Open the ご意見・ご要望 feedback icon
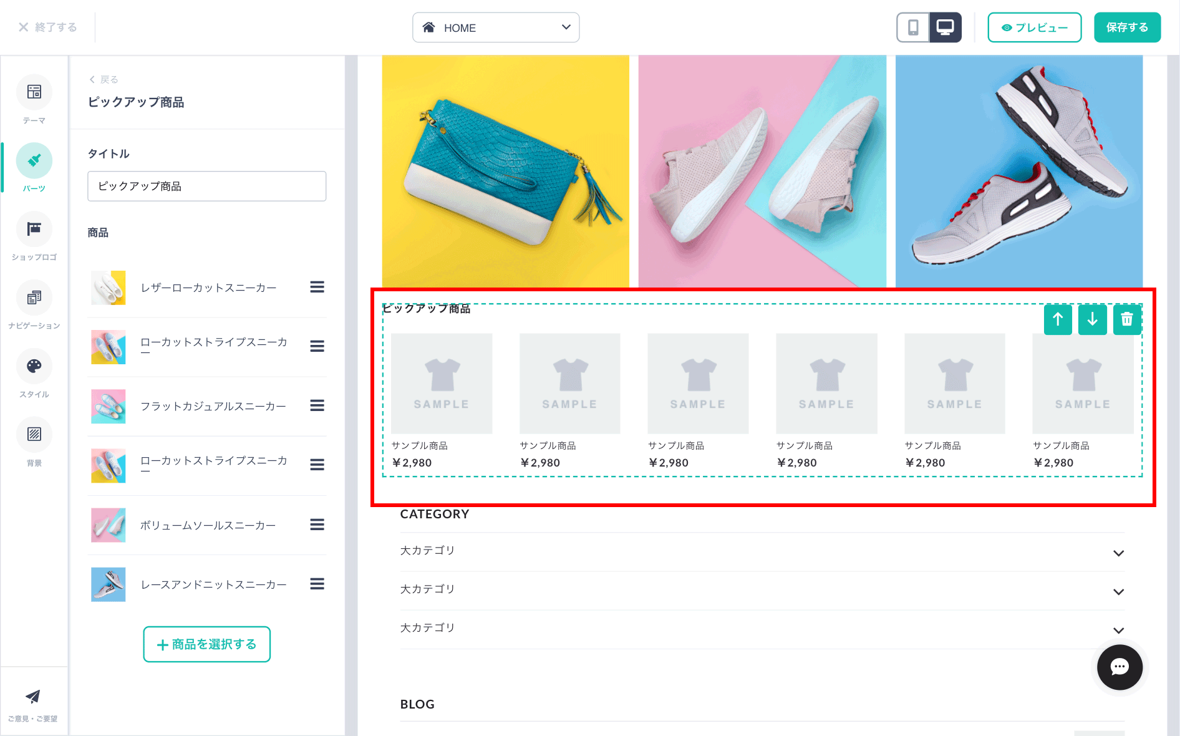The image size is (1180, 736). pyautogui.click(x=33, y=697)
